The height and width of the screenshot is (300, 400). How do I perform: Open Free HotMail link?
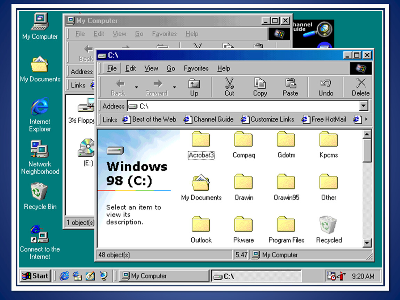(x=324, y=119)
